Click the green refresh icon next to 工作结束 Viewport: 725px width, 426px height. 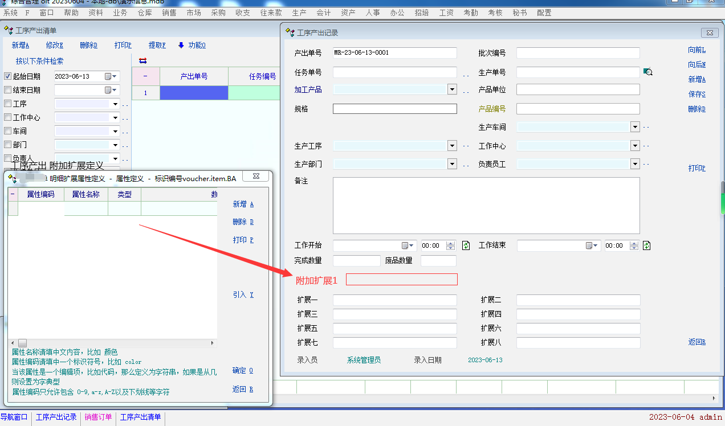pos(646,245)
